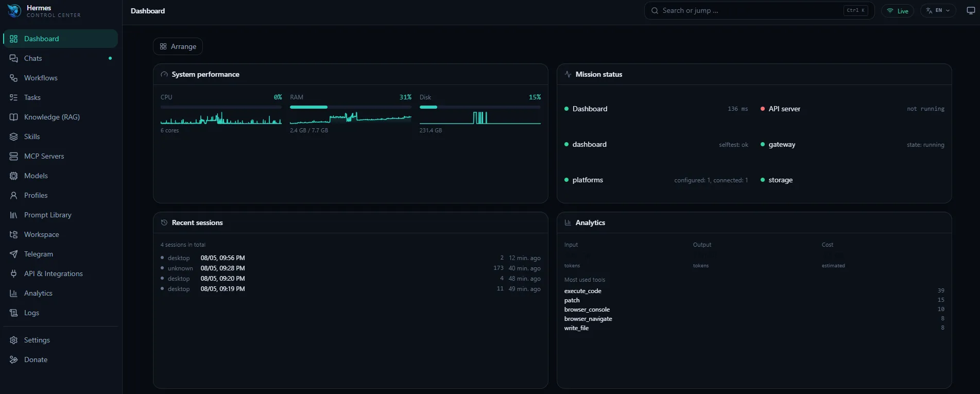Click the Hermes logo icon
The width and height of the screenshot is (980, 394).
(x=14, y=11)
